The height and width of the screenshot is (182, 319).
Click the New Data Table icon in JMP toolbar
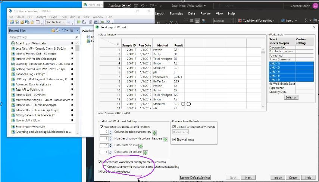pos(12,22)
